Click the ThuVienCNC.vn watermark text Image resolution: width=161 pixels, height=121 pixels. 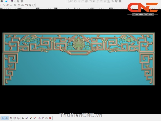coord(81,115)
